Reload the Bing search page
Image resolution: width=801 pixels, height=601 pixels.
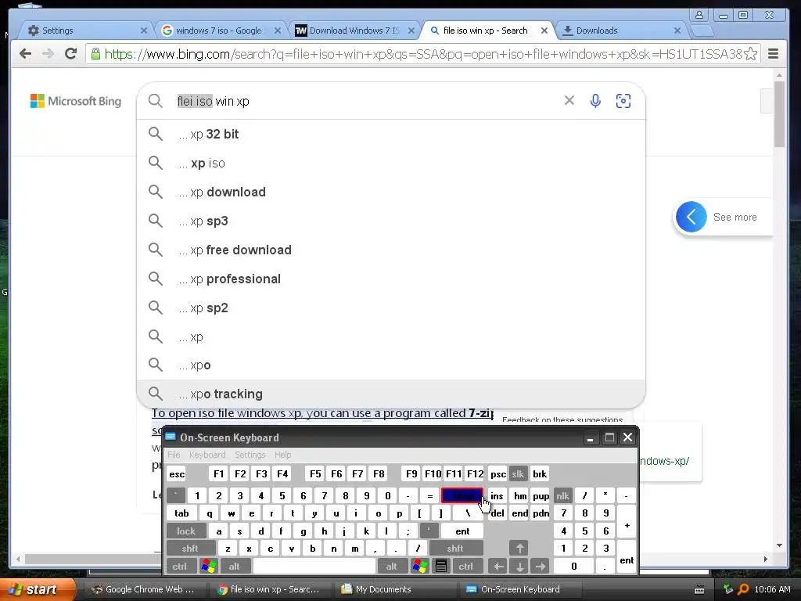(70, 54)
